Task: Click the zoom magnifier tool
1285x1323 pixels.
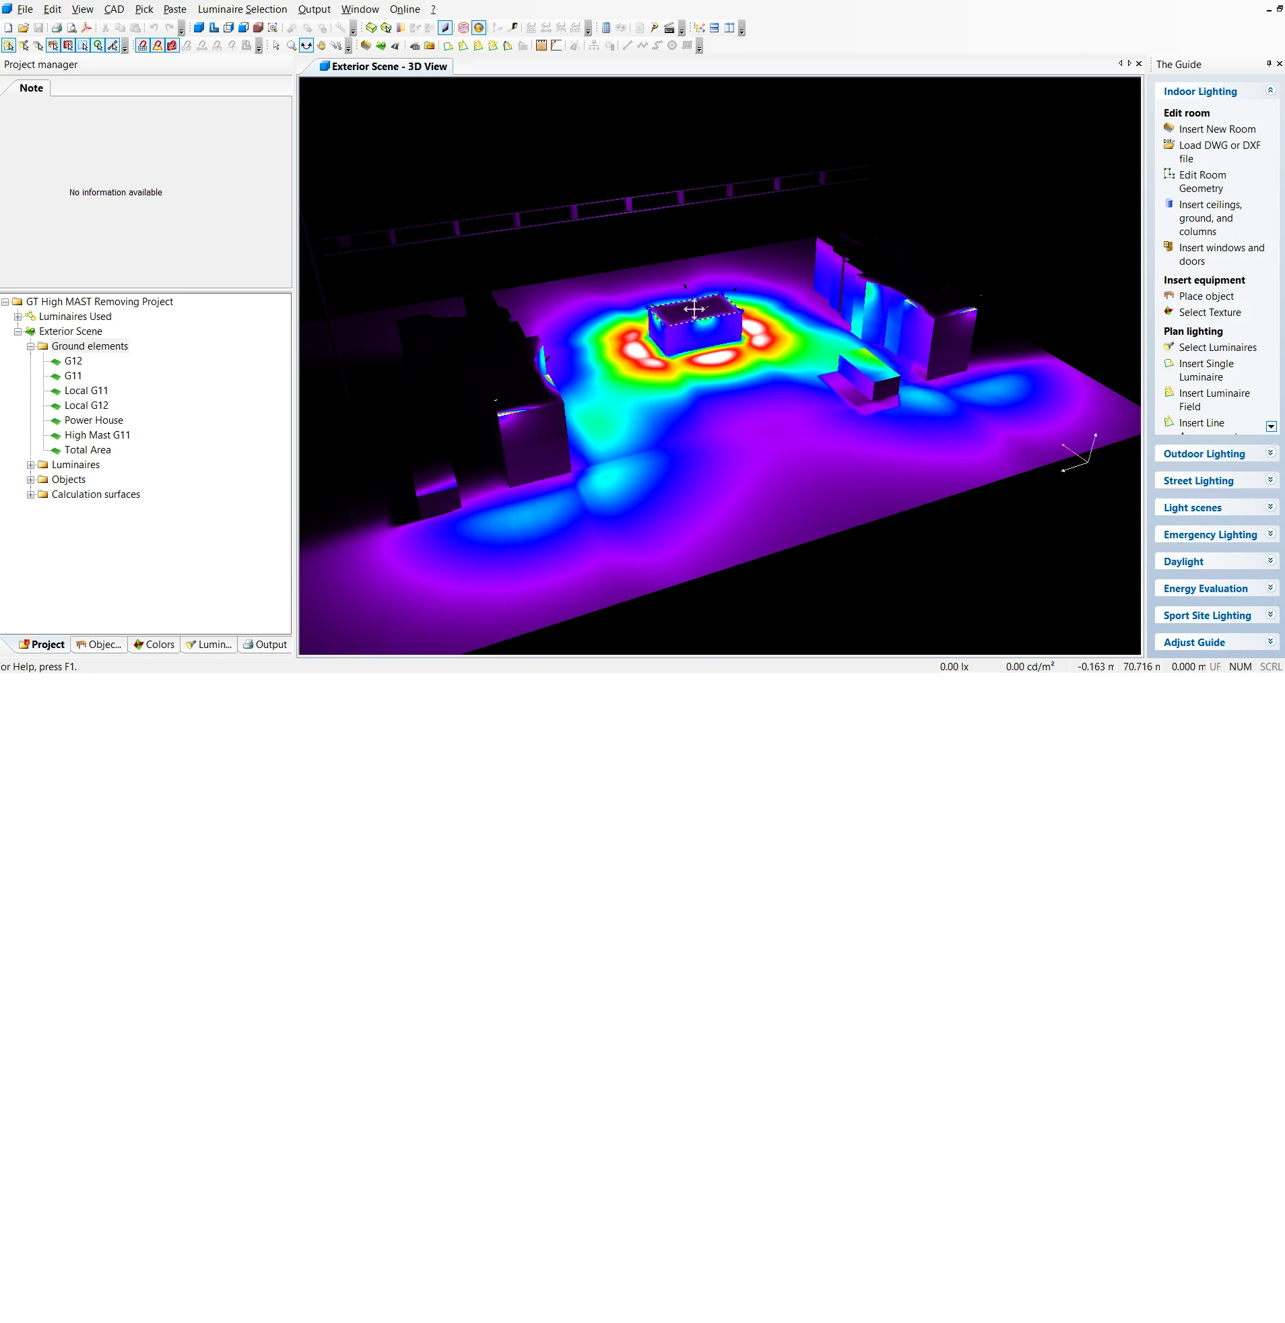Action: pos(292,46)
